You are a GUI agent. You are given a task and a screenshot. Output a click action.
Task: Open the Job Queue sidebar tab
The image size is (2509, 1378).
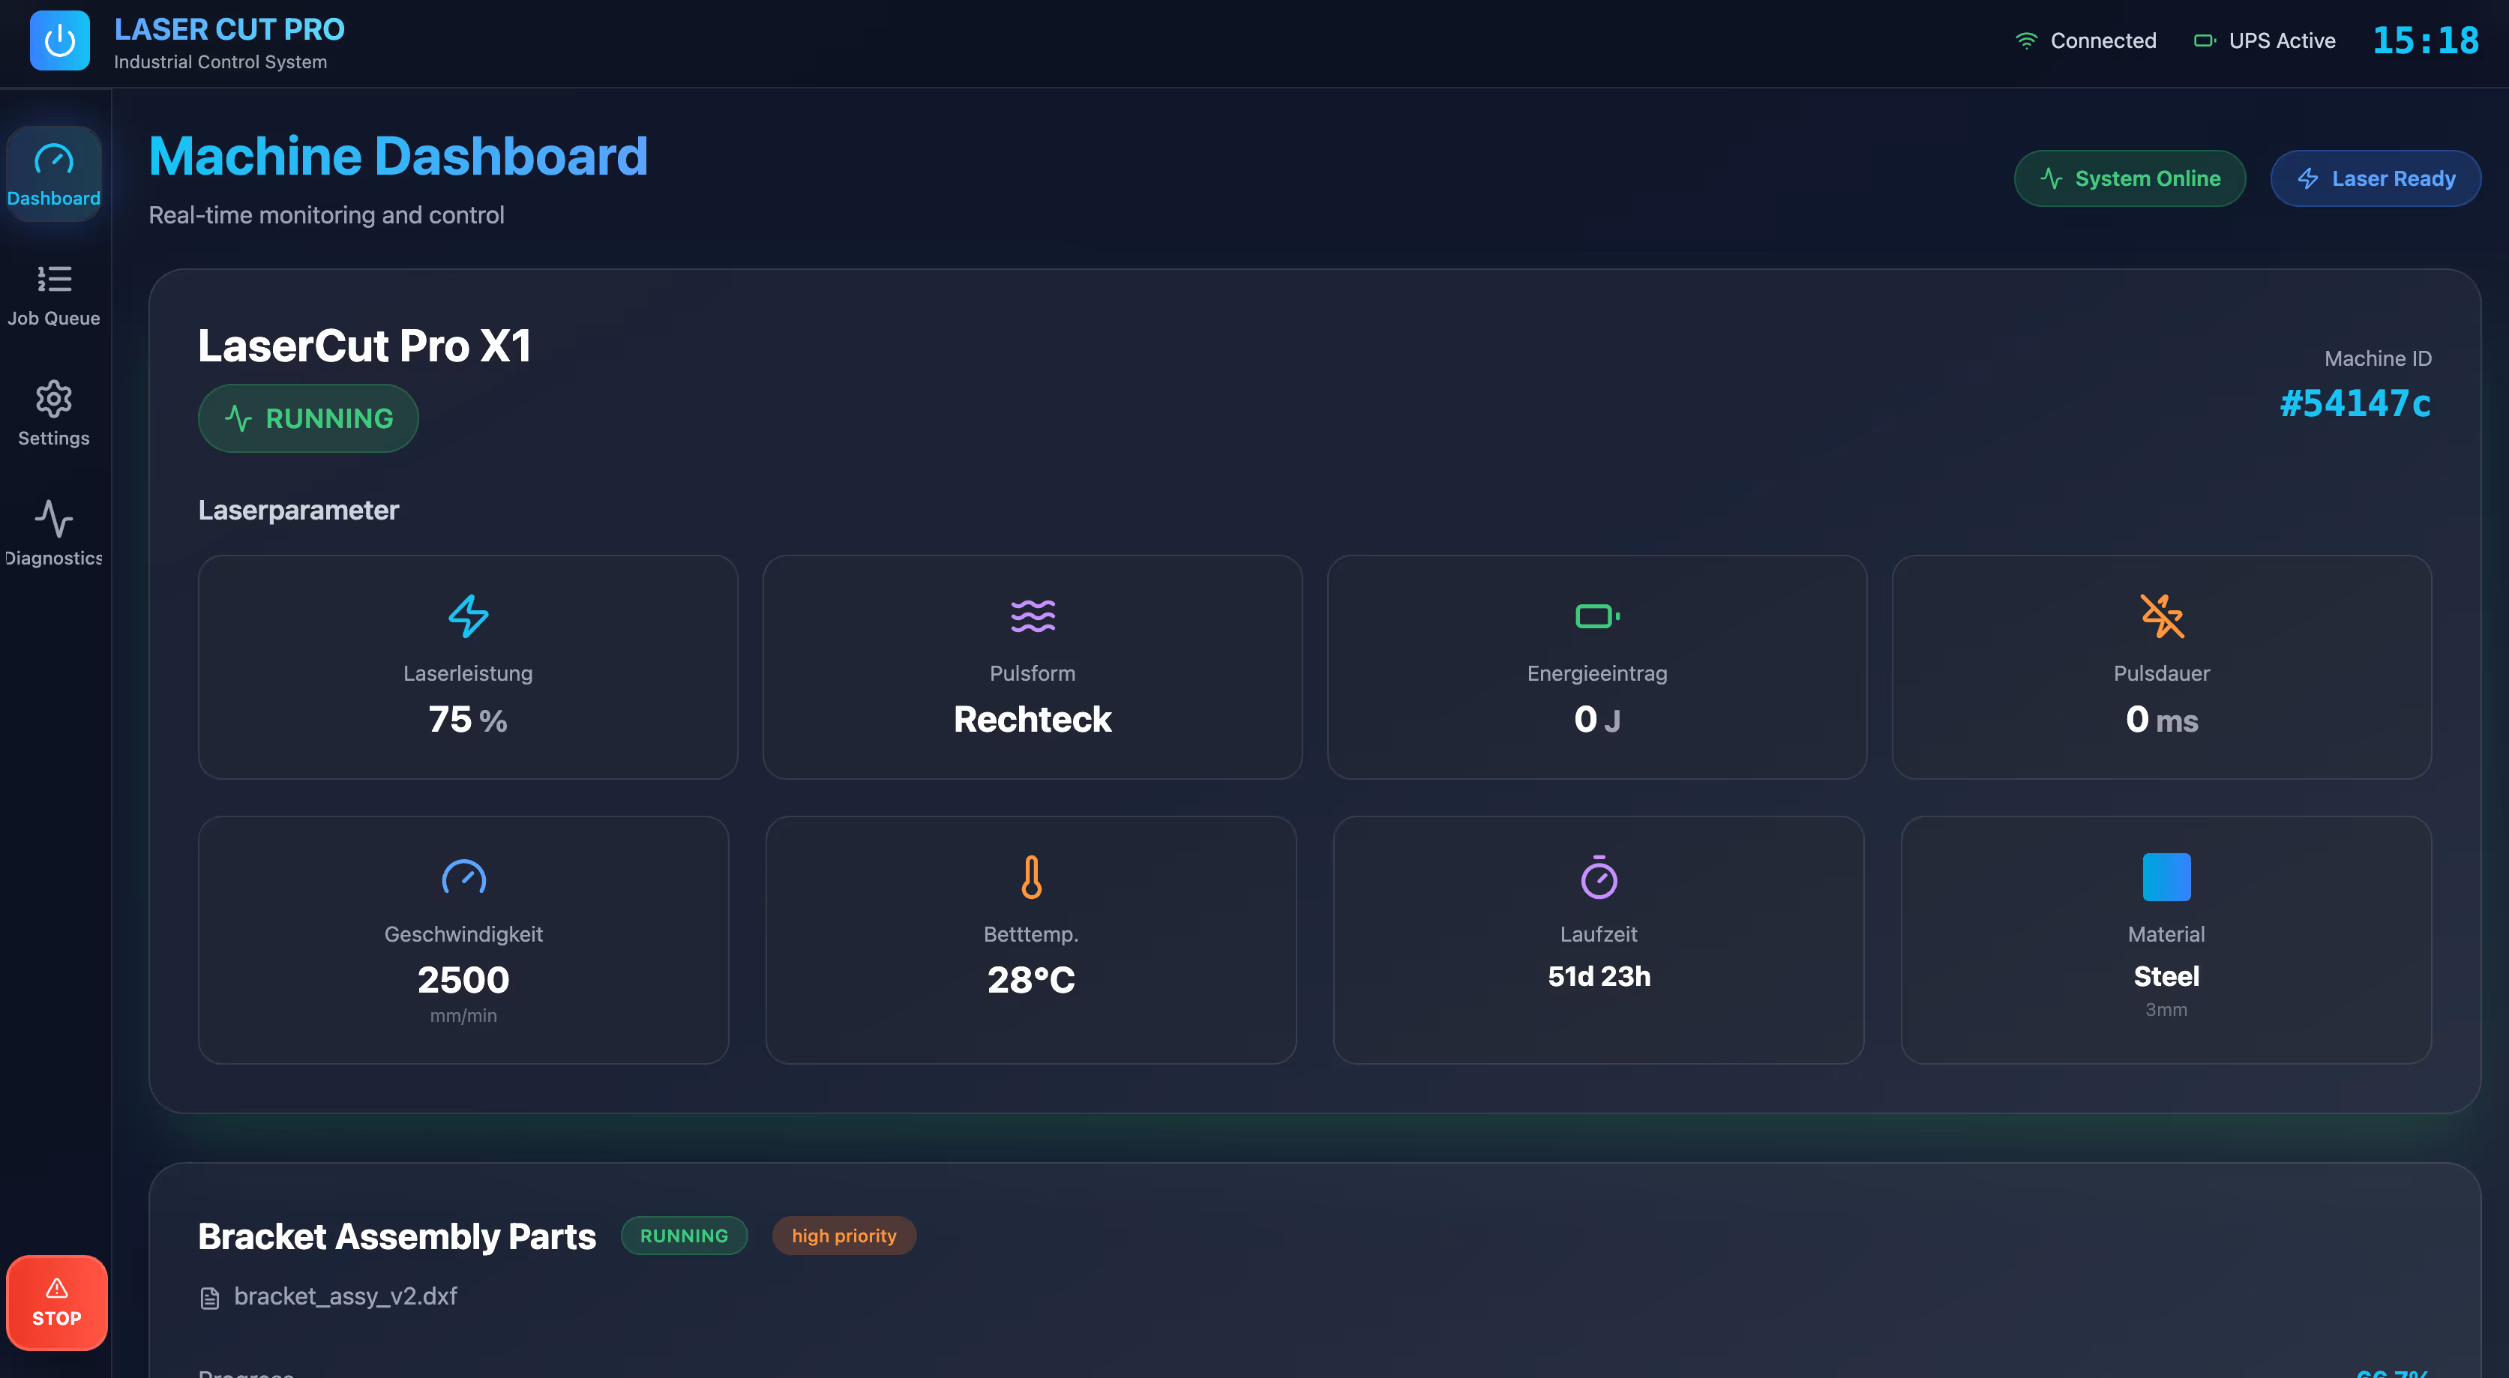tap(53, 295)
